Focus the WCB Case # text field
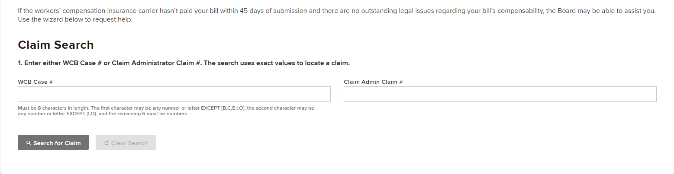The image size is (674, 174). point(174,94)
